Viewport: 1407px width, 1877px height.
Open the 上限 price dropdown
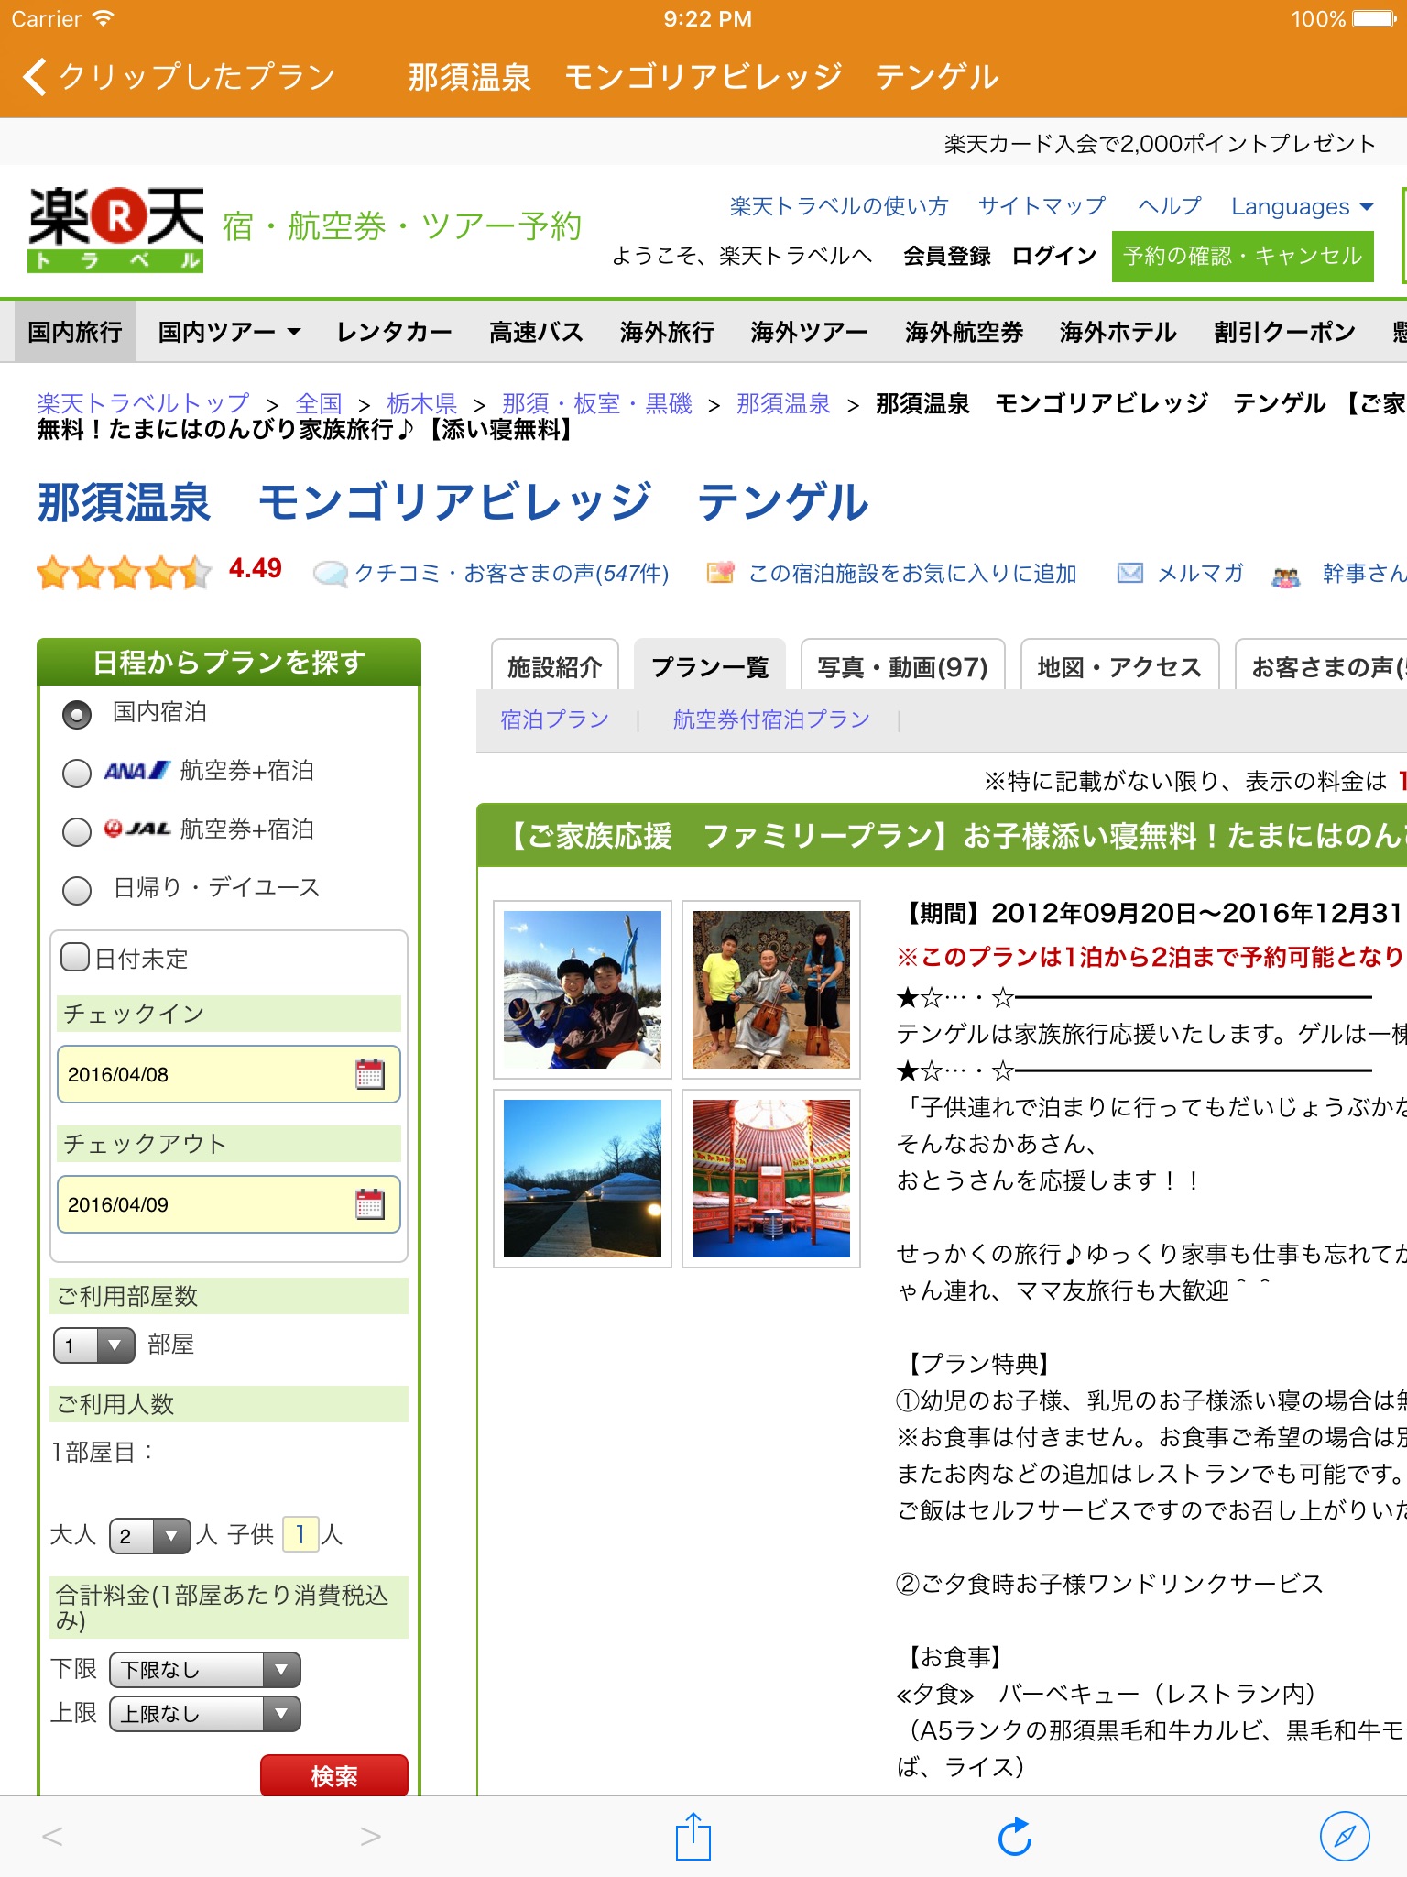click(x=204, y=1714)
